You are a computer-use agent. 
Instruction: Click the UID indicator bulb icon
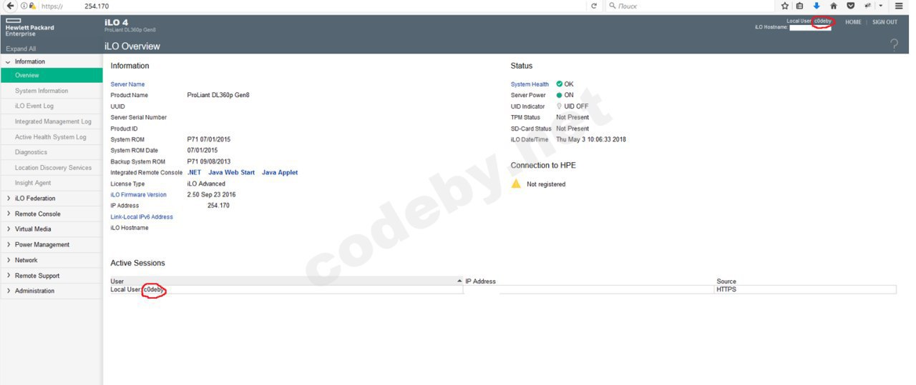click(559, 106)
